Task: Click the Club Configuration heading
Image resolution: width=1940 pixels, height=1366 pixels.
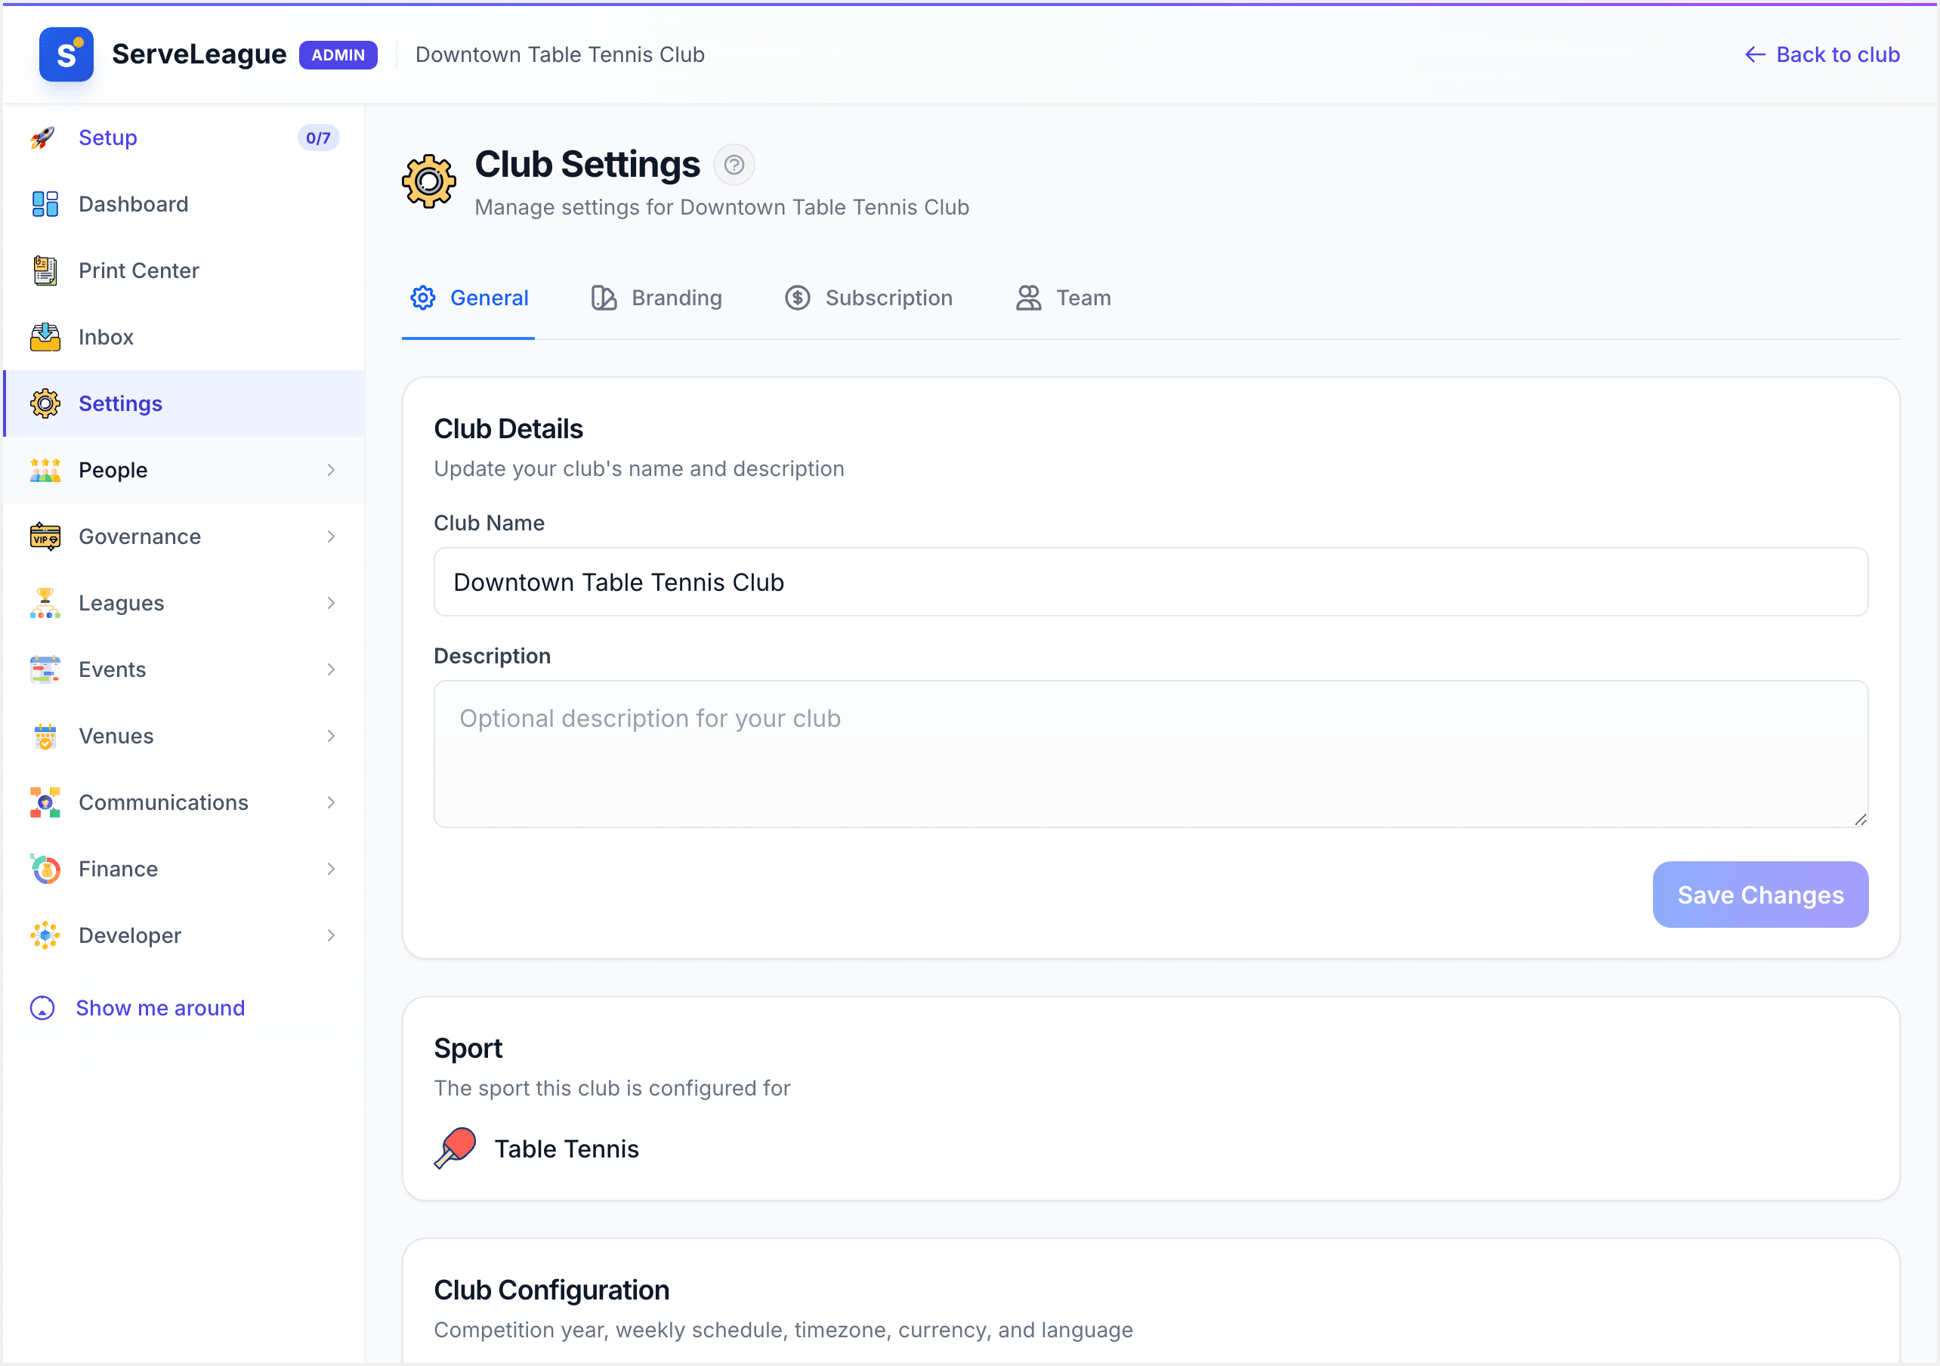Action: 551,1290
